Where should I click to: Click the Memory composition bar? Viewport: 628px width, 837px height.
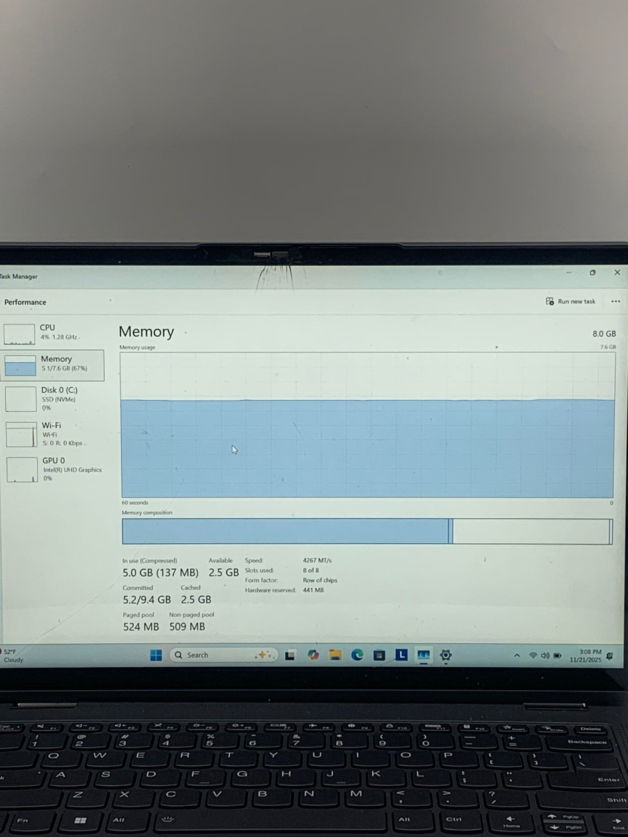(x=367, y=531)
